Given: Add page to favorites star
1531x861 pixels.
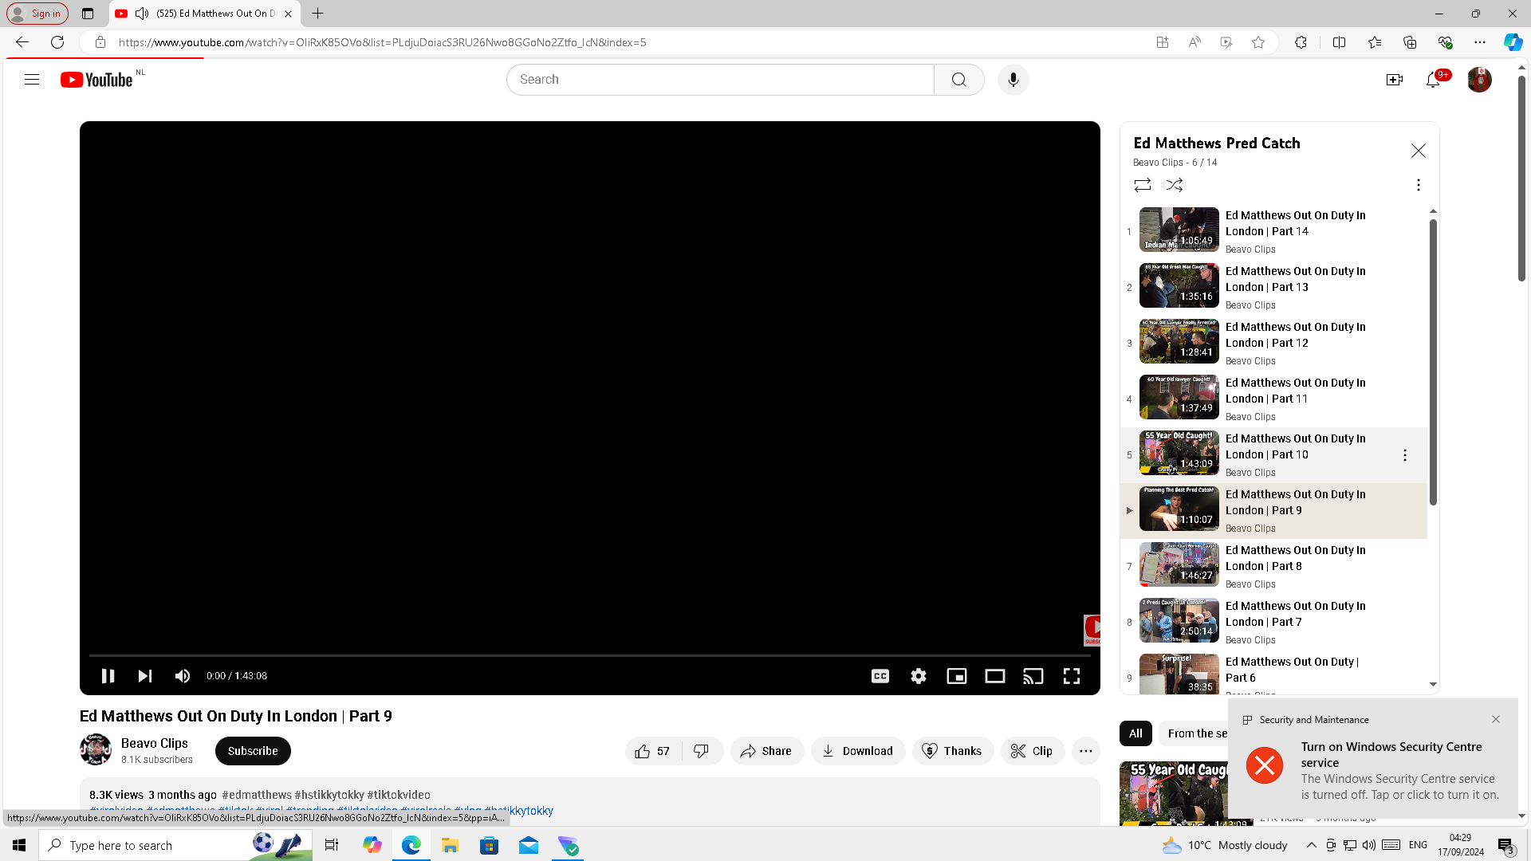Looking at the screenshot, I should [1258, 42].
